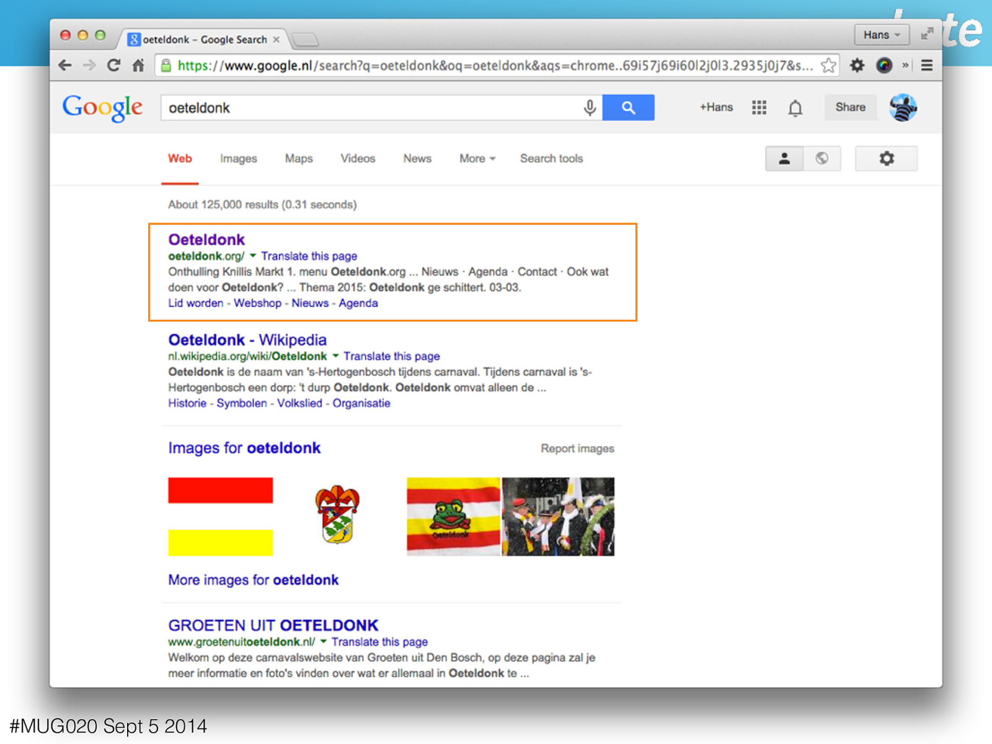Open a new tab with the blank tab button
This screenshot has width=992, height=744.
point(305,40)
